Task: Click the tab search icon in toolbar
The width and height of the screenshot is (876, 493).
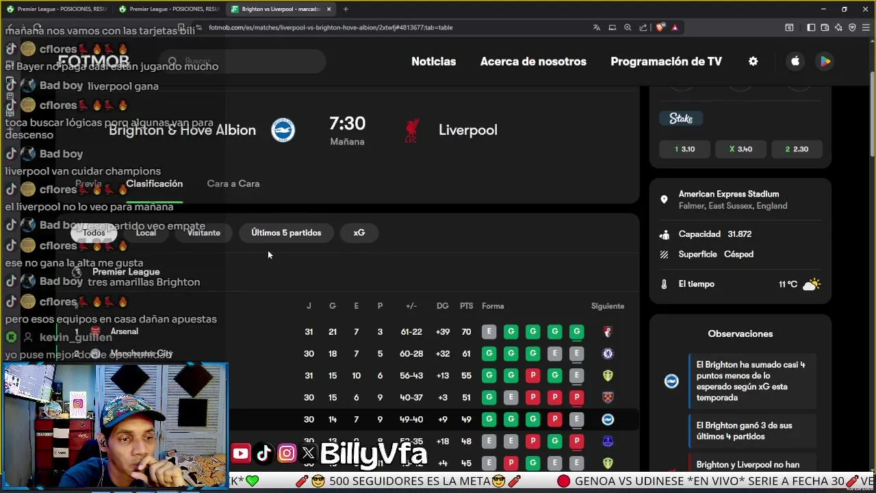Action: click(789, 27)
